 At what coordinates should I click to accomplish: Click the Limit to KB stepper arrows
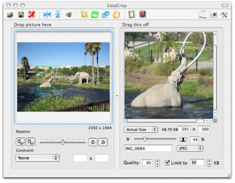[x=209, y=163]
